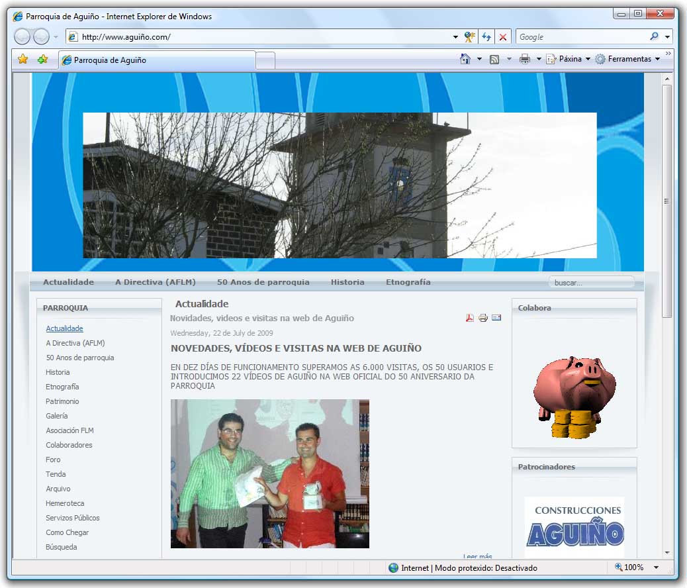This screenshot has height=588, width=687.
Task: Open the Ferramentas menu
Action: pyautogui.click(x=628, y=59)
